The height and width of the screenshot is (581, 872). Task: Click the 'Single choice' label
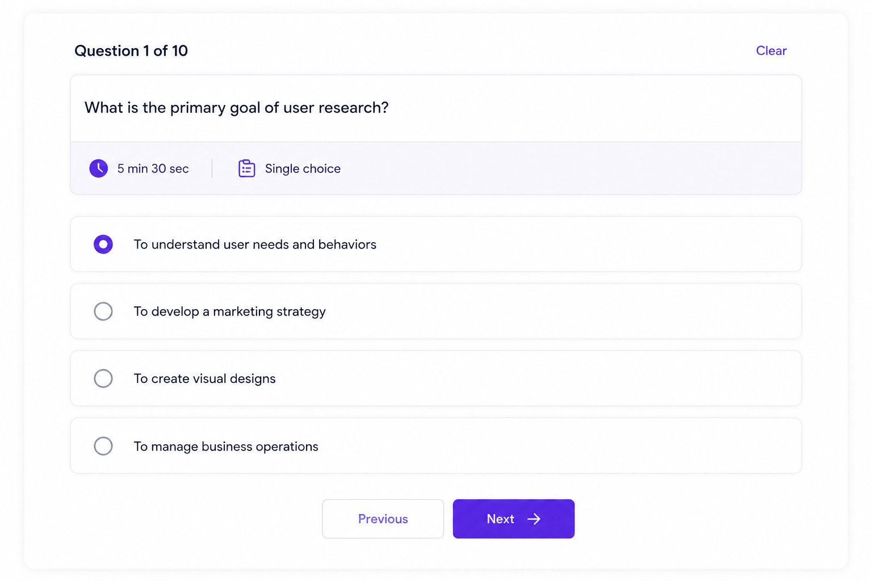[303, 169]
